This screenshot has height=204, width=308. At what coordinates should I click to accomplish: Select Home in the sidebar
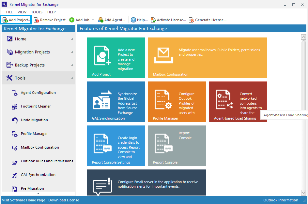38,39
